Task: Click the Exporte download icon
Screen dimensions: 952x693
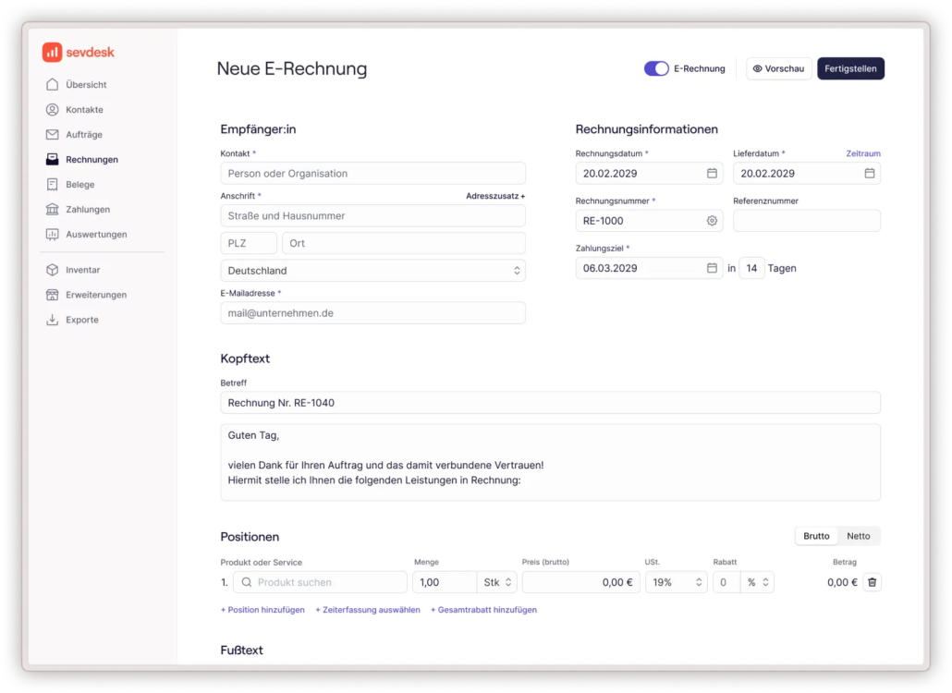Action: 52,319
